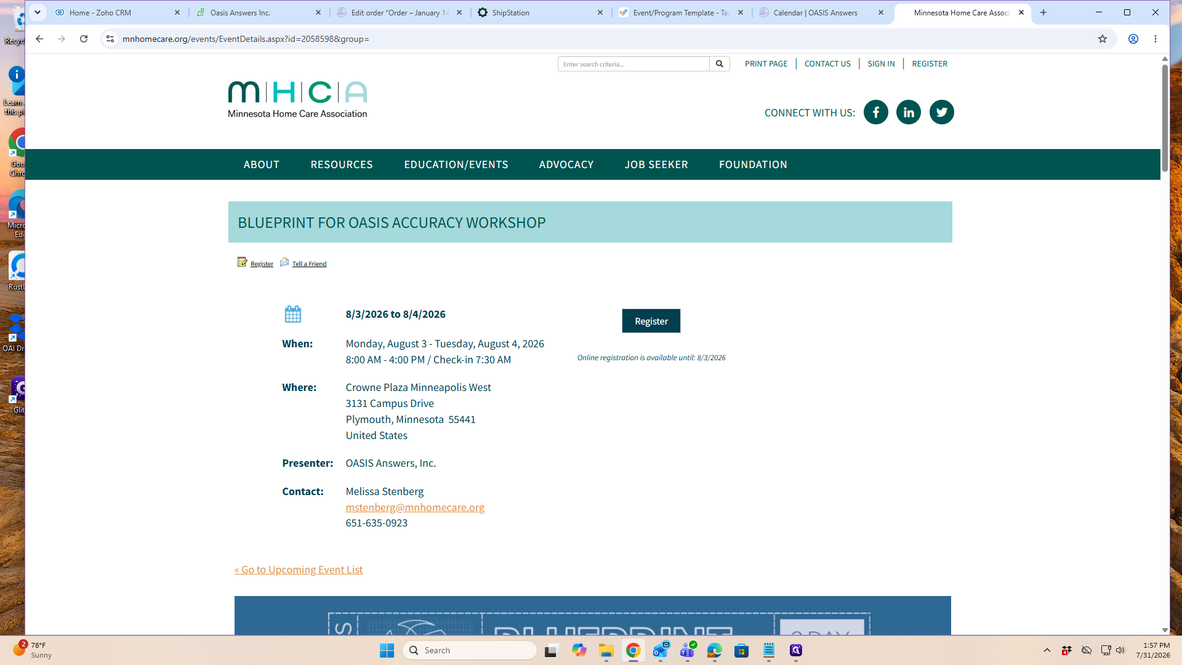Image resolution: width=1182 pixels, height=665 pixels.
Task: Click CONTACT US link
Action: point(827,63)
